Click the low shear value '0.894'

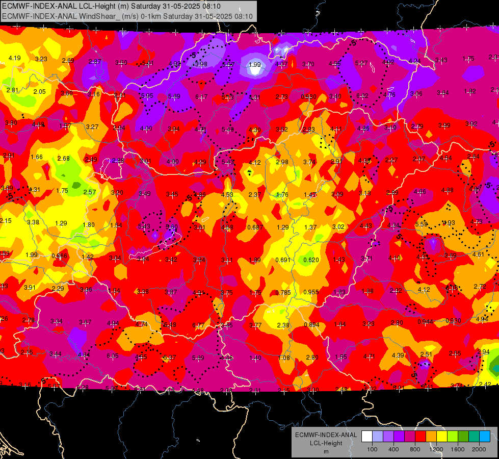pyautogui.click(x=311, y=324)
